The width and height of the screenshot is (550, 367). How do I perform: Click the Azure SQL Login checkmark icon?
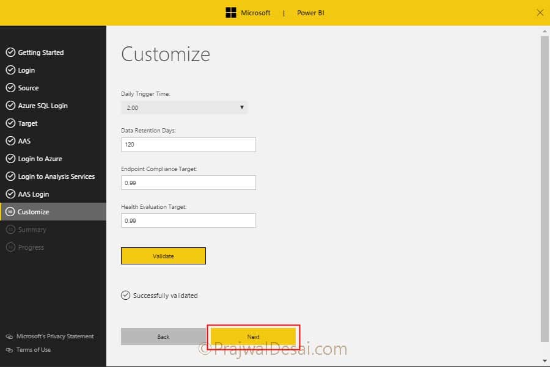tap(10, 106)
